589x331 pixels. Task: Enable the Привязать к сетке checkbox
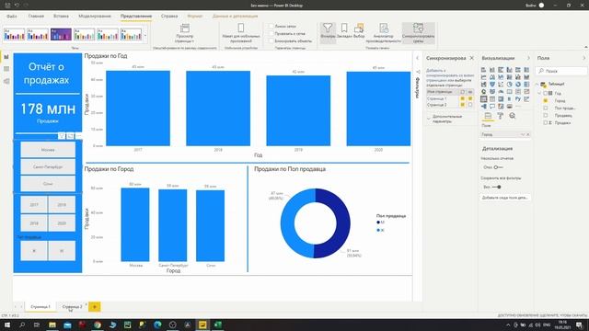[271, 33]
